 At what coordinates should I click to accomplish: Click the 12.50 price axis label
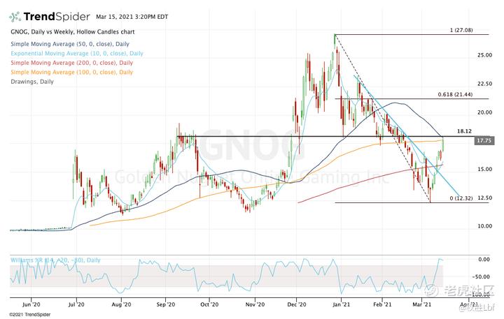(484, 198)
